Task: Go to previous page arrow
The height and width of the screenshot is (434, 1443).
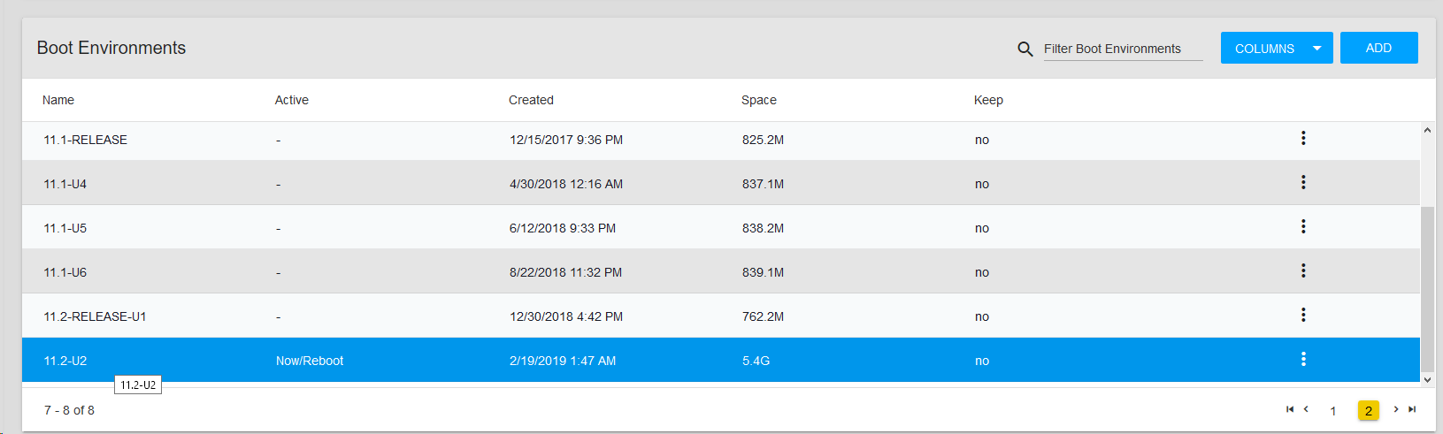Action: click(1306, 409)
